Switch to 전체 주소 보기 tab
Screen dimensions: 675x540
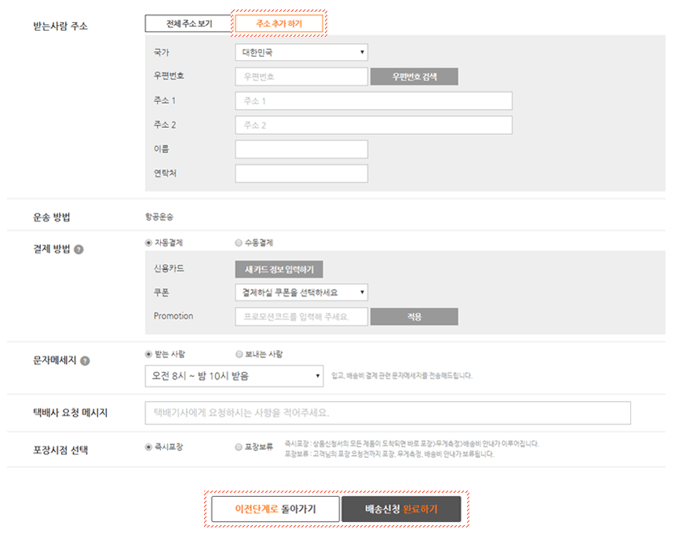coord(188,24)
